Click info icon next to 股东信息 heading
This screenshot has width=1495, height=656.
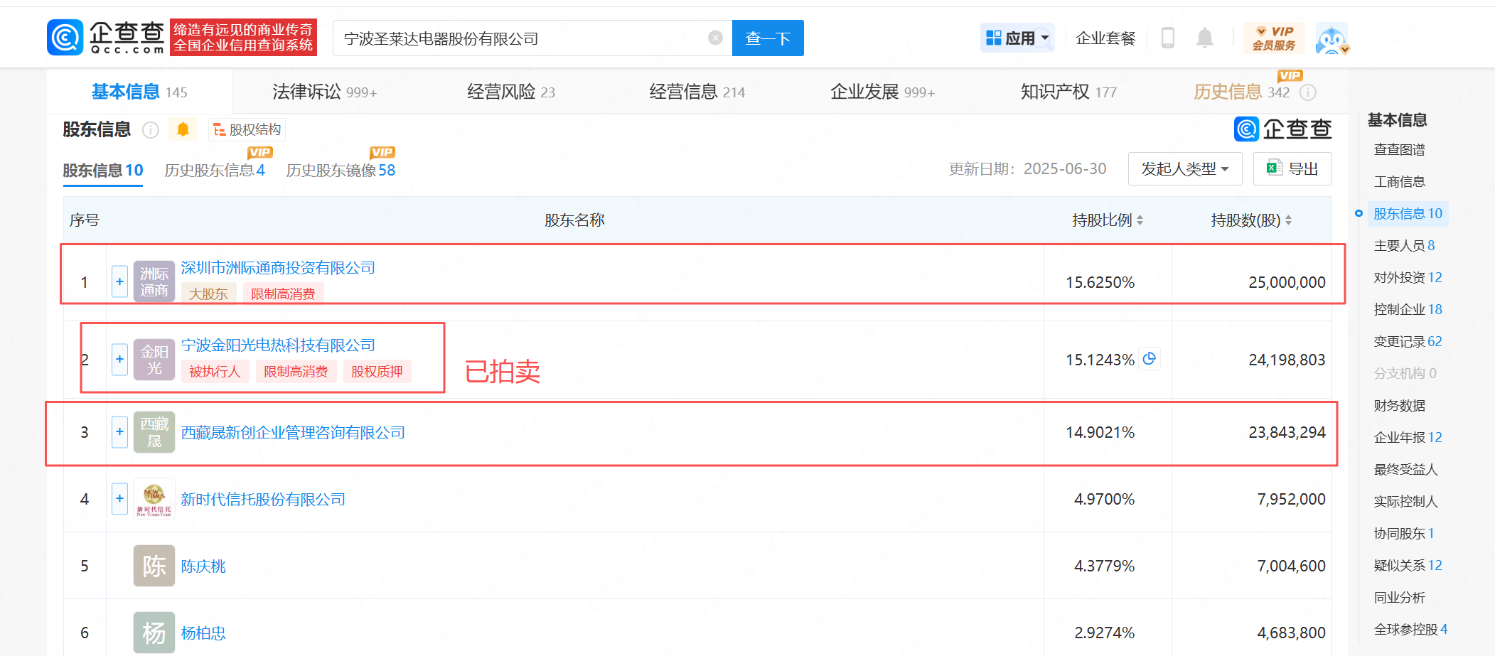tap(150, 129)
